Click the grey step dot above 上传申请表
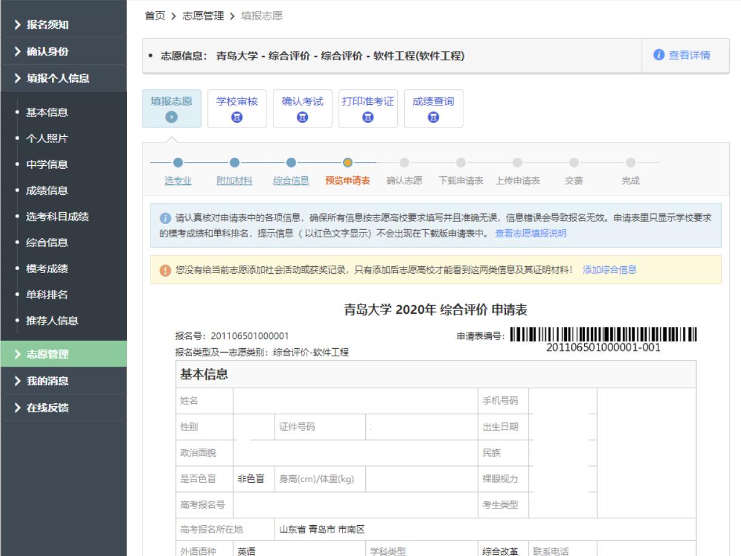 (517, 163)
